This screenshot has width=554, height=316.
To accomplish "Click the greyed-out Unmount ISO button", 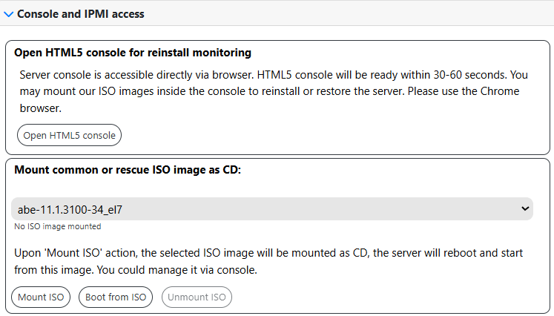I will (x=197, y=297).
